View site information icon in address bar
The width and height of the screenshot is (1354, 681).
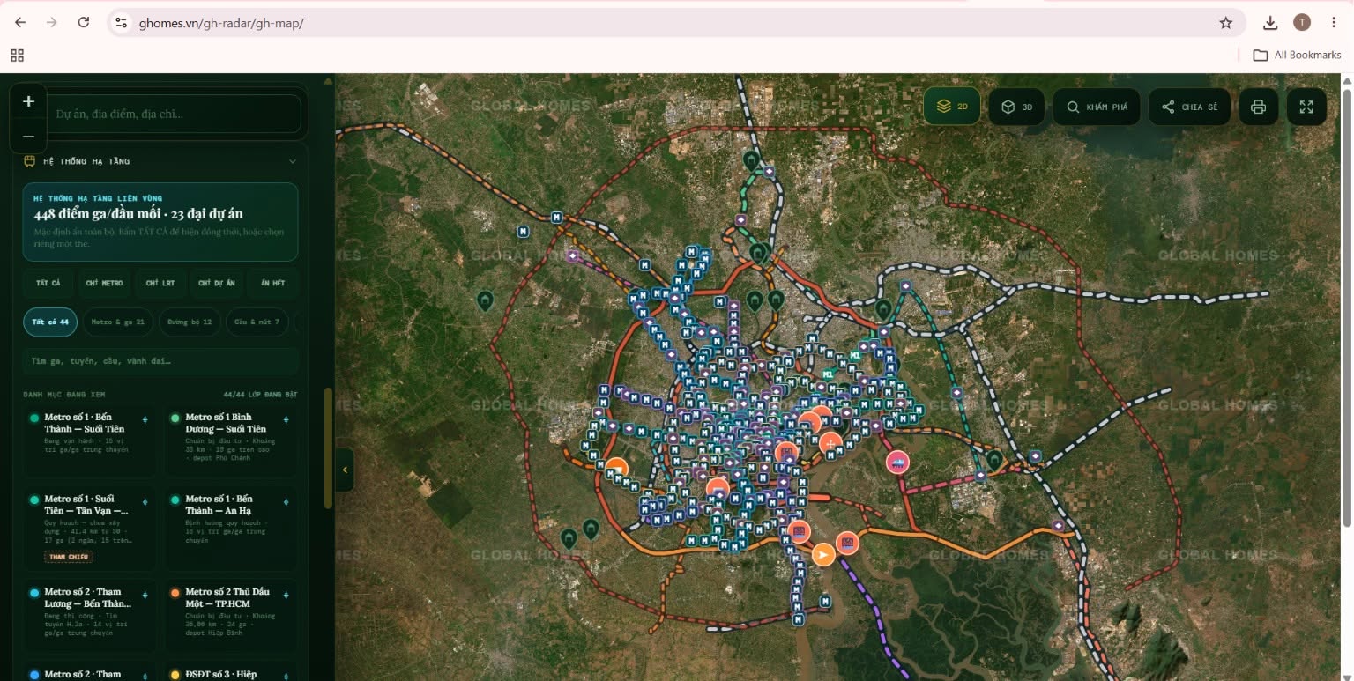[122, 23]
